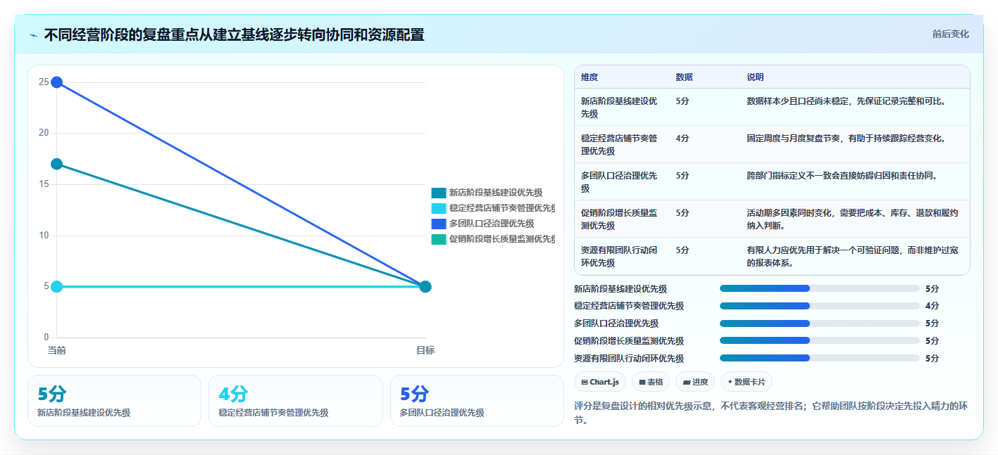The height and width of the screenshot is (455, 998).
Task: Click the title 不同经营阶段的复盘重点
Action: (235, 34)
